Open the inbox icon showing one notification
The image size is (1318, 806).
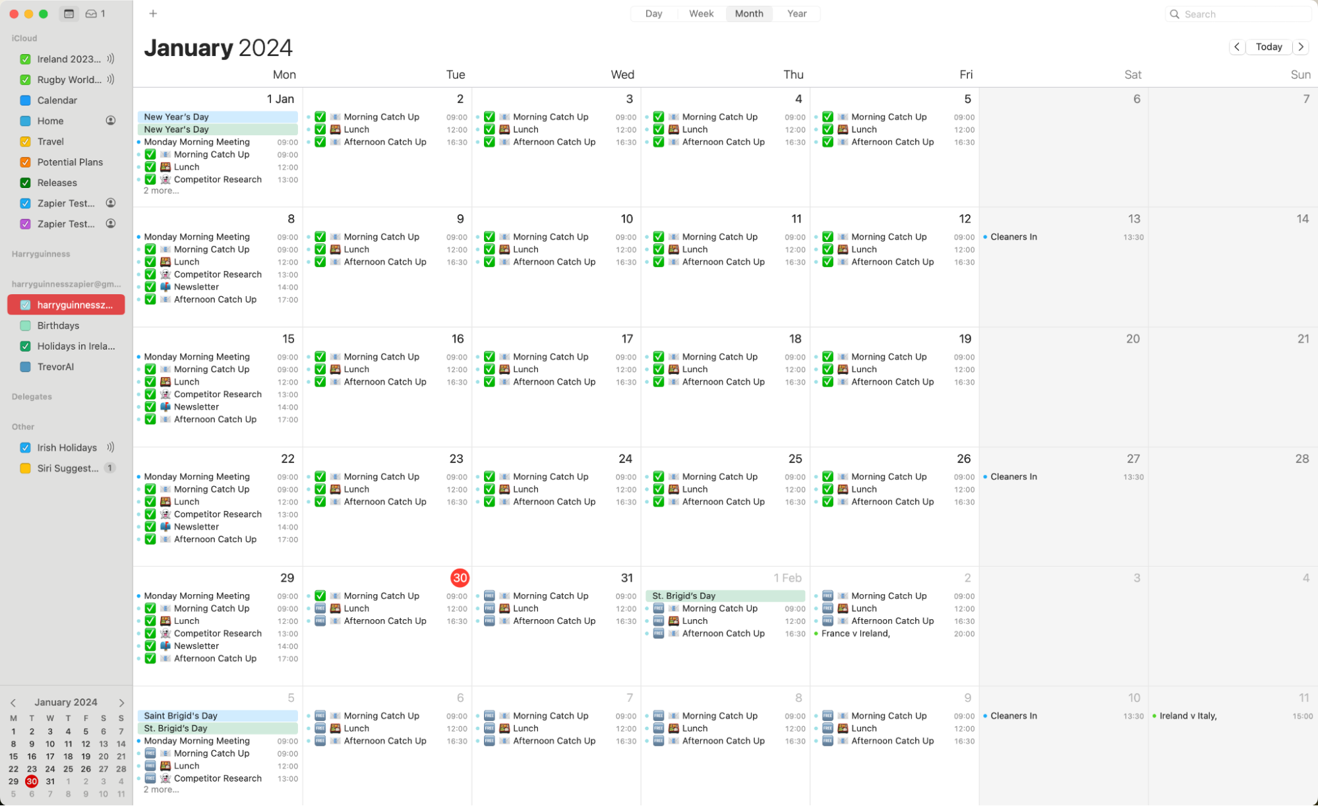[92, 13]
